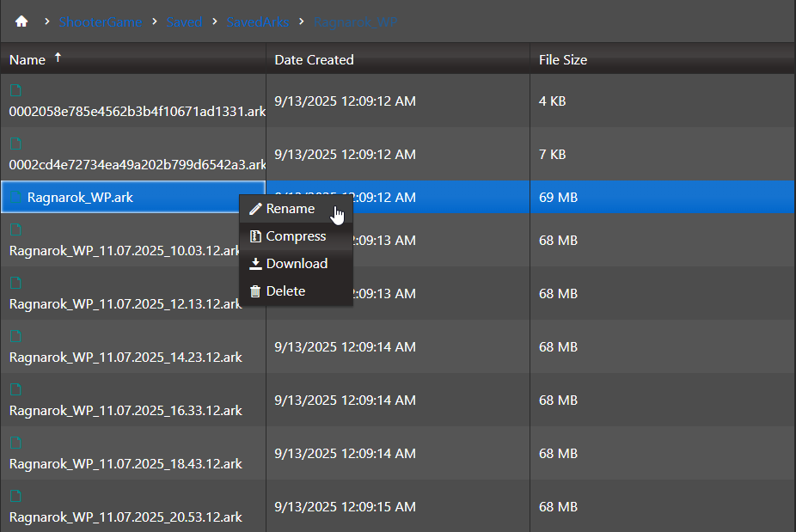Click the archive icon next to Compress
Screen dimensions: 796x532
[x=255, y=236]
